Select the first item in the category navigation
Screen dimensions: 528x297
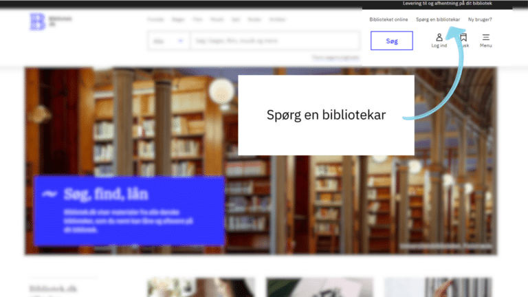pos(157,19)
